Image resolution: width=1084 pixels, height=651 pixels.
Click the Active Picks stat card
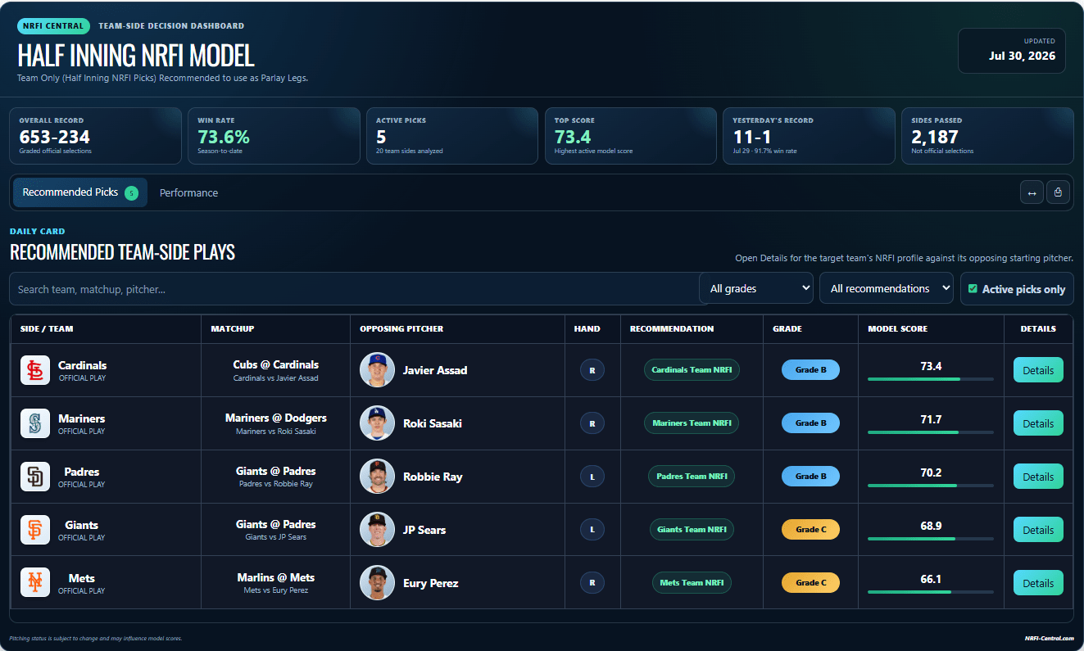click(x=452, y=136)
